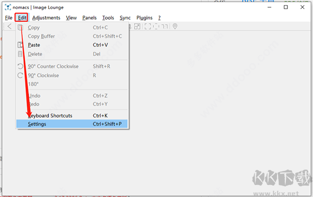Click the nomacs logo in the title bar
313x197 pixels.
8,7
